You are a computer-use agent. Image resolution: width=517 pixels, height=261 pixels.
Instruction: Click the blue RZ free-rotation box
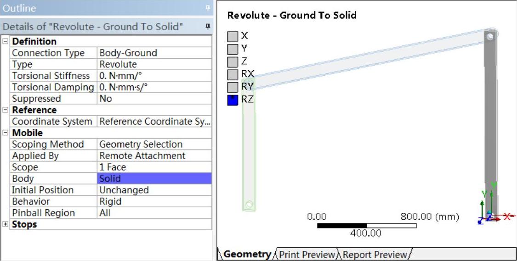(x=233, y=100)
